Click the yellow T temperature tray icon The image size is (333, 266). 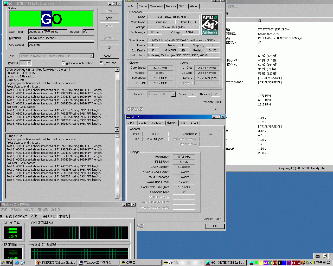coord(261,263)
